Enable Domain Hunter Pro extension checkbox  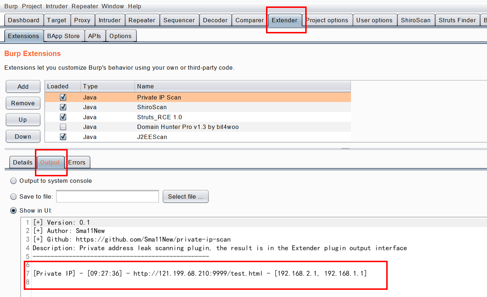click(x=63, y=127)
